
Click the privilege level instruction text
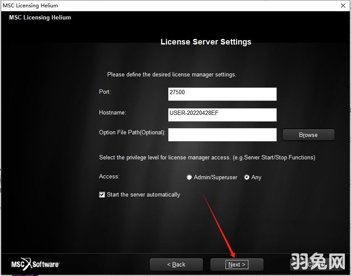[x=207, y=158]
